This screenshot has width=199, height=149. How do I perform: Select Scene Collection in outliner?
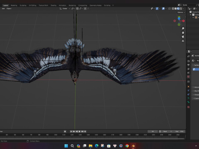(x=194, y=12)
